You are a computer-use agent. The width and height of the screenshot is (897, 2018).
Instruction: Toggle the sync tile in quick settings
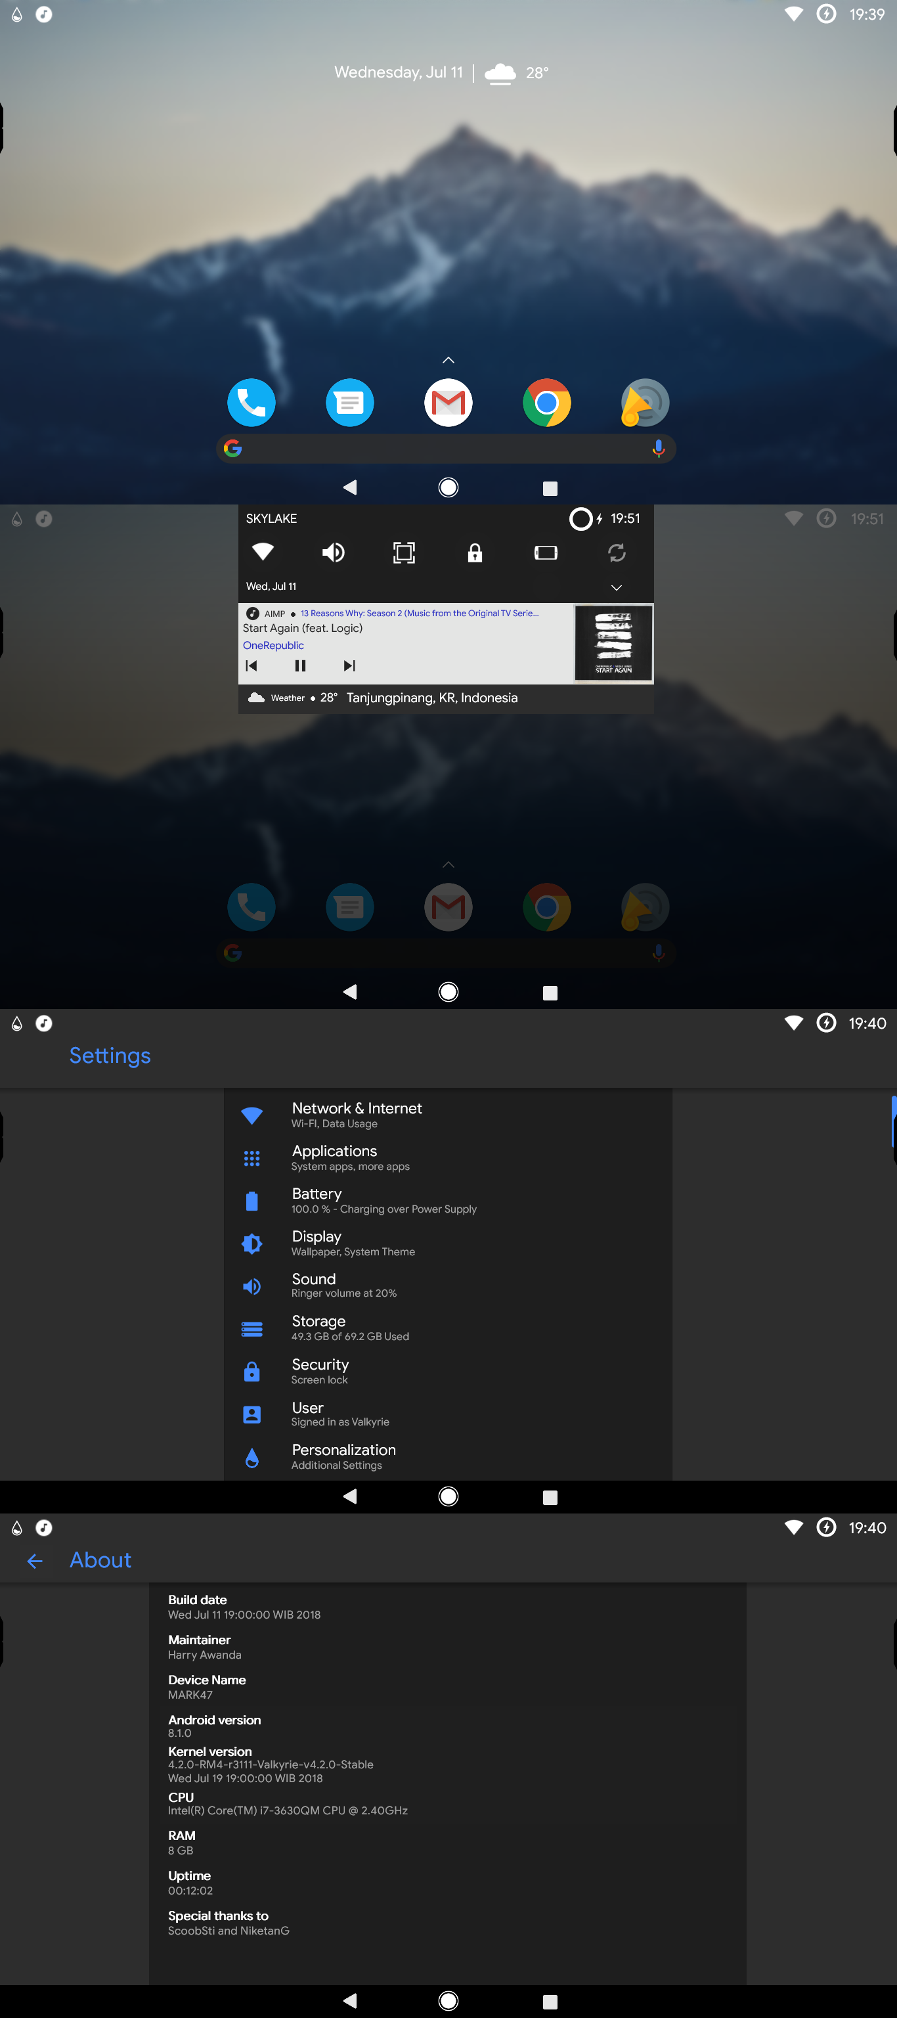[617, 552]
